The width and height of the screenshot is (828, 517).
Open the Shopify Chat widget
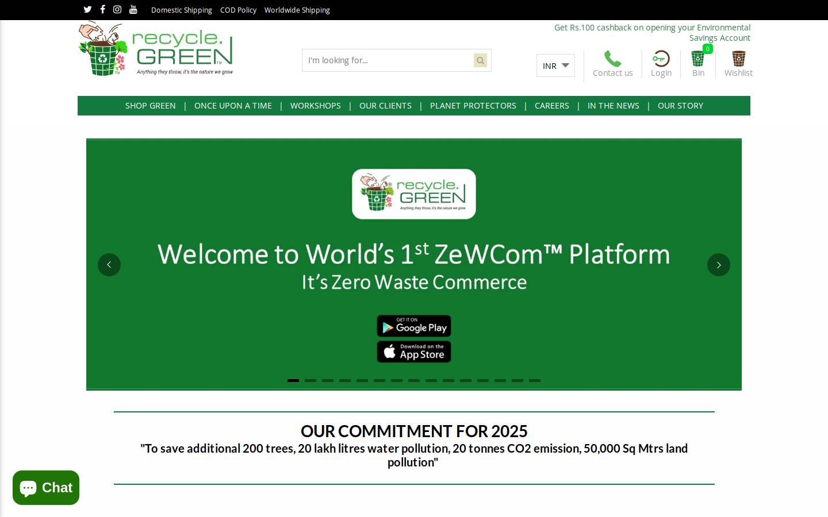pyautogui.click(x=46, y=488)
